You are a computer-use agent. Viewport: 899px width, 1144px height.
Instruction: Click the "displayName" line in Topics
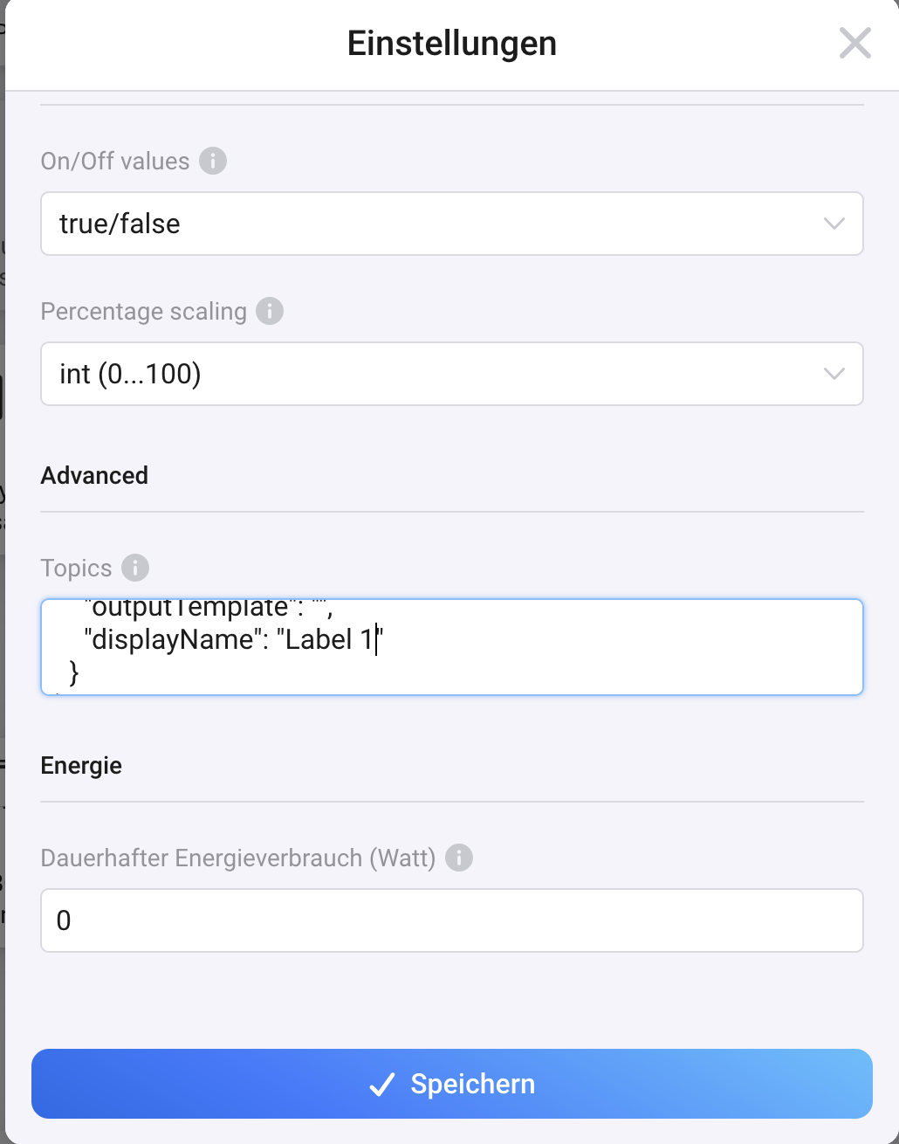coord(234,640)
